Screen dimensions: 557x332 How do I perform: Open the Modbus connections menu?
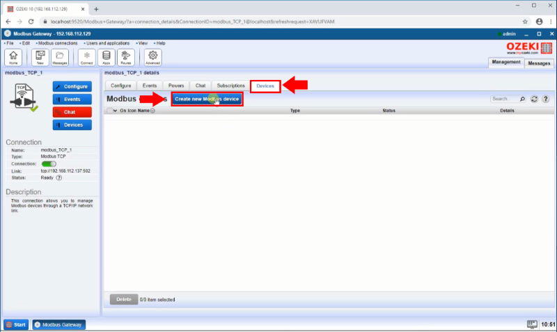pos(57,43)
